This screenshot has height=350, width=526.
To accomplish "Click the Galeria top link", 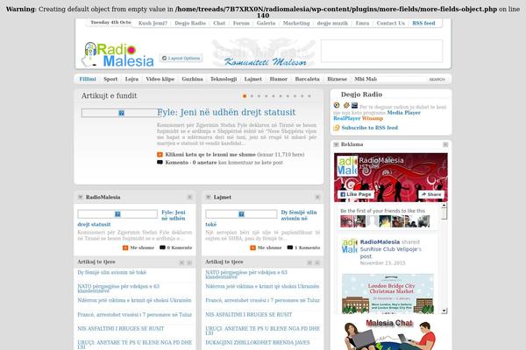I will click(266, 23).
